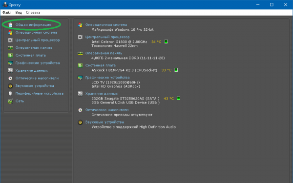293x183 pixels.
Task: Open the Вид menu
Action: 19,13
